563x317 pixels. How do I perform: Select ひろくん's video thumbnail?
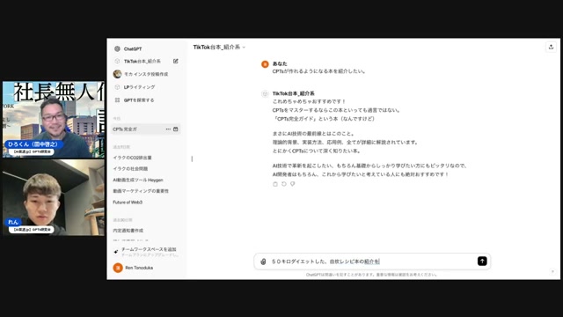click(54, 120)
